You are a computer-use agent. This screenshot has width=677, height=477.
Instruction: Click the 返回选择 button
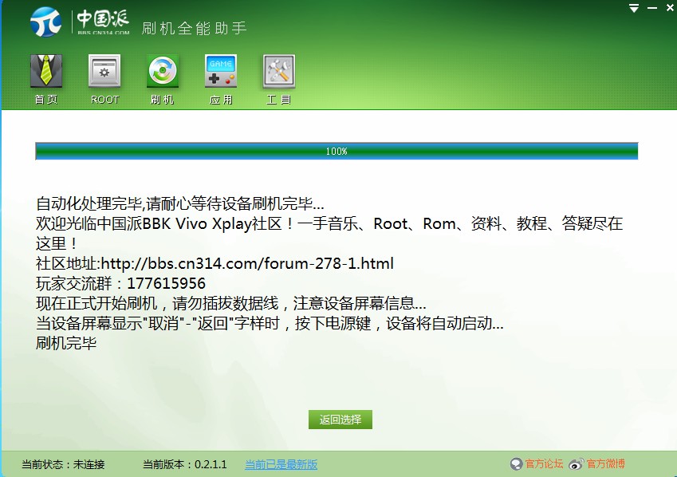pyautogui.click(x=340, y=420)
